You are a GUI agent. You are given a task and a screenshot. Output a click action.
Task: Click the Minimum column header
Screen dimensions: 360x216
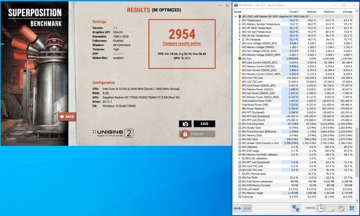point(308,12)
